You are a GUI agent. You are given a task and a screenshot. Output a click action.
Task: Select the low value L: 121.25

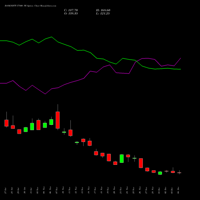[103, 14]
